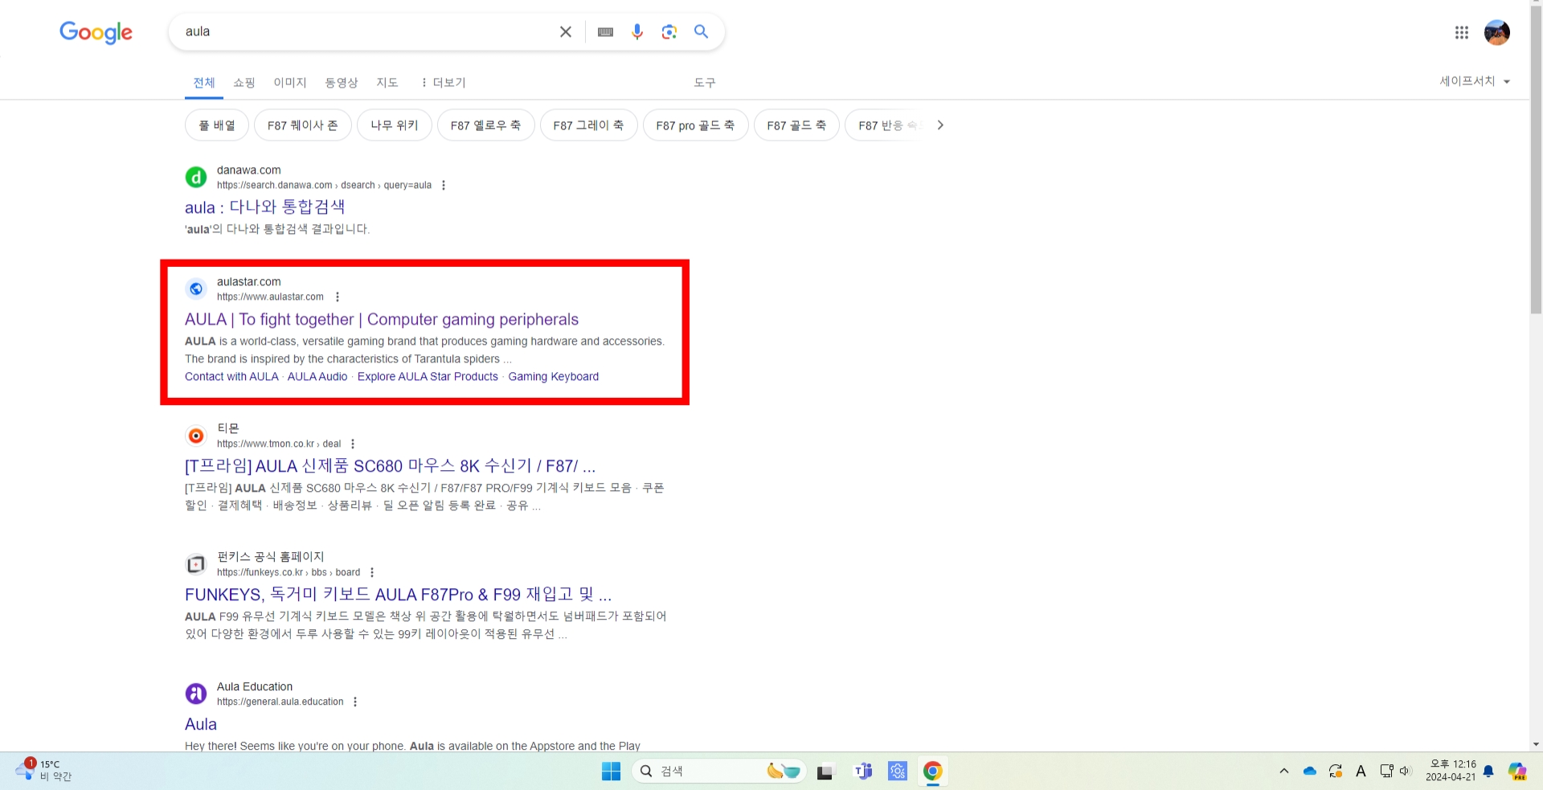Open the Google account profile picture

click(1497, 32)
